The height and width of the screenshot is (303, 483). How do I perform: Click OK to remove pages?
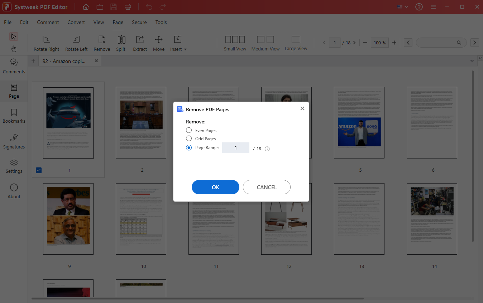(215, 187)
